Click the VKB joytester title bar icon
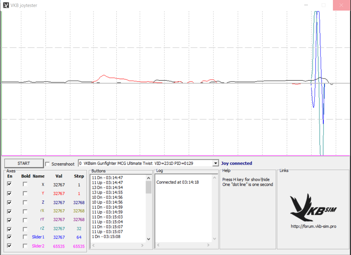Screen dimensions: 351x255 (x=6, y=5)
